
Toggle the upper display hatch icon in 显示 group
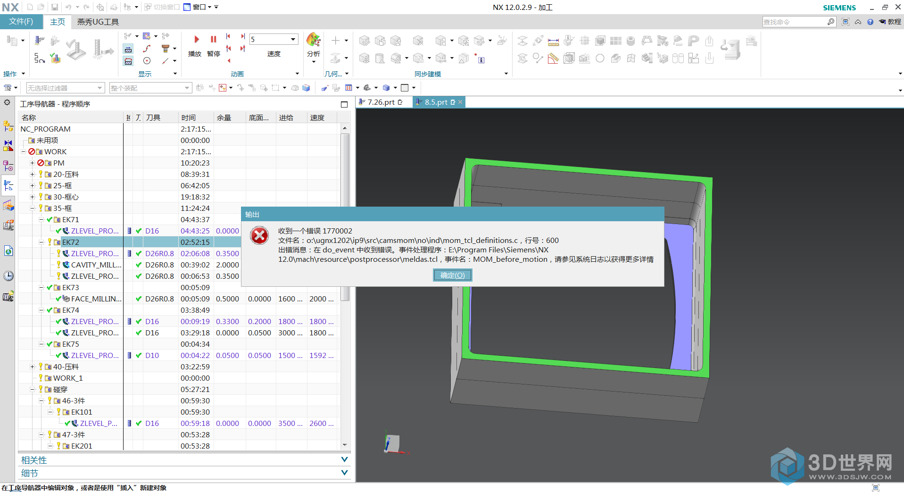pyautogui.click(x=128, y=49)
